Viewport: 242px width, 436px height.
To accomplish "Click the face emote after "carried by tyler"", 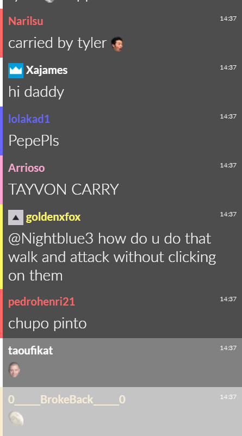I will tap(117, 44).
